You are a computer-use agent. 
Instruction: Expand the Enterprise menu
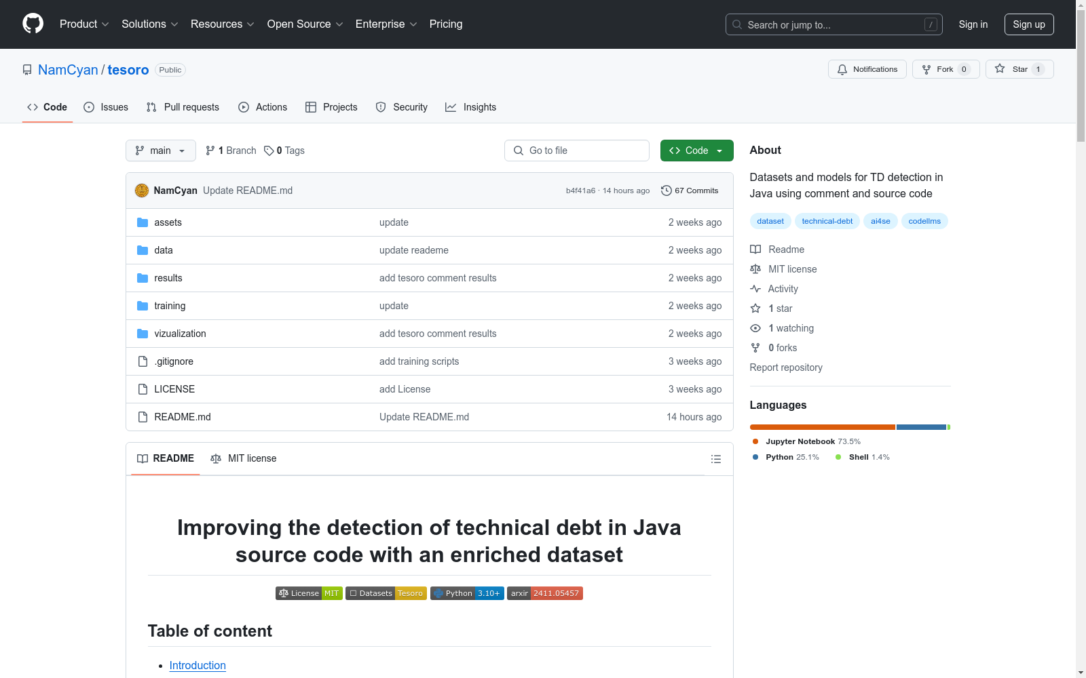pyautogui.click(x=386, y=24)
